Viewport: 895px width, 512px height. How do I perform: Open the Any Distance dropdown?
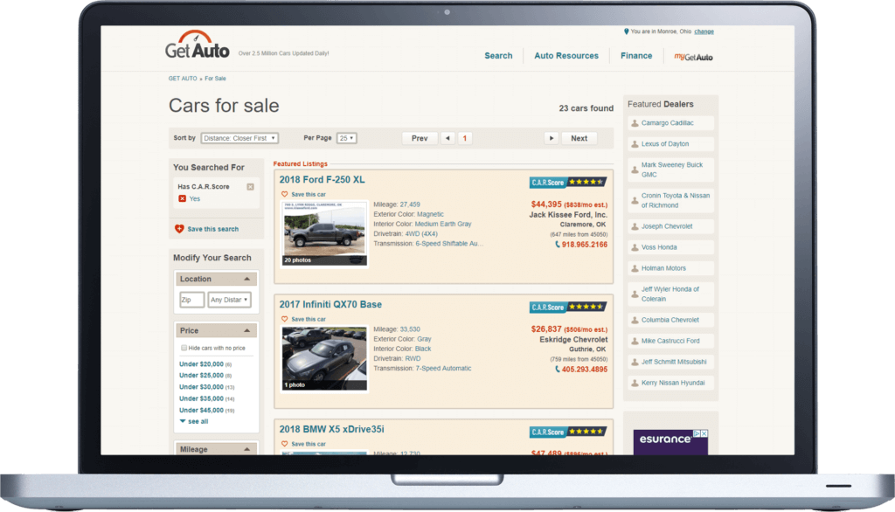229,300
